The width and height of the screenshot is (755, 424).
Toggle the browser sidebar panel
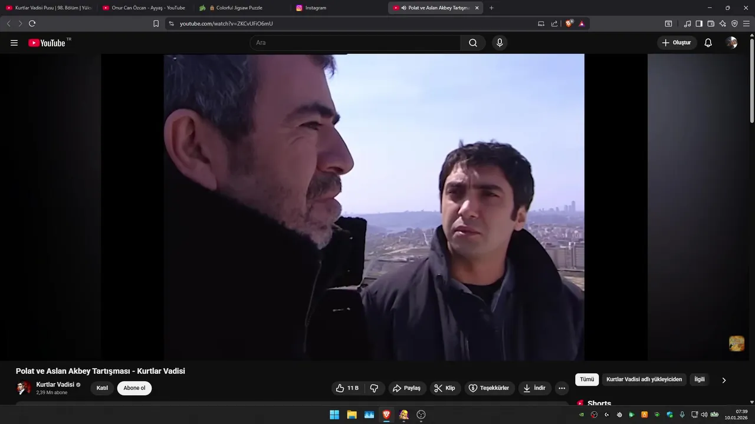tap(699, 24)
